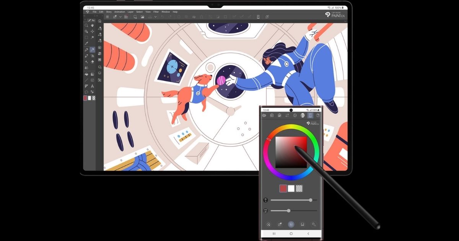Select the rectangle Marquee selection tool

[x=86, y=37]
